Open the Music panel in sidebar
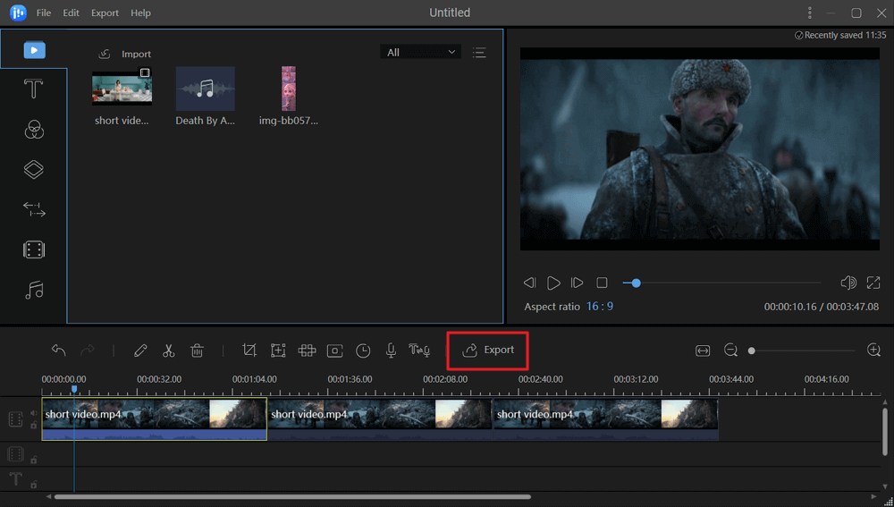The image size is (894, 507). point(33,290)
